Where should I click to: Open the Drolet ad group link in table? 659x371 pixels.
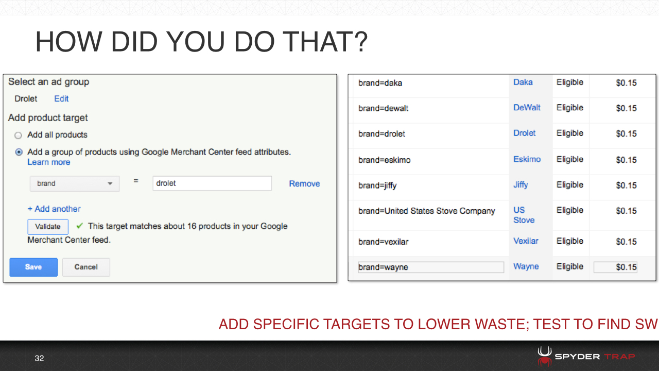[x=525, y=133]
